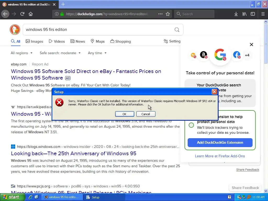Open a new tab with plus button
The height and width of the screenshot is (201, 268).
pyautogui.click(x=63, y=4)
